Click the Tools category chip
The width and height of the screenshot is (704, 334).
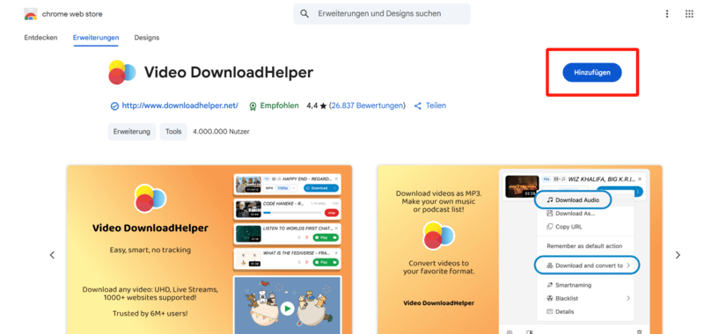pyautogui.click(x=173, y=132)
